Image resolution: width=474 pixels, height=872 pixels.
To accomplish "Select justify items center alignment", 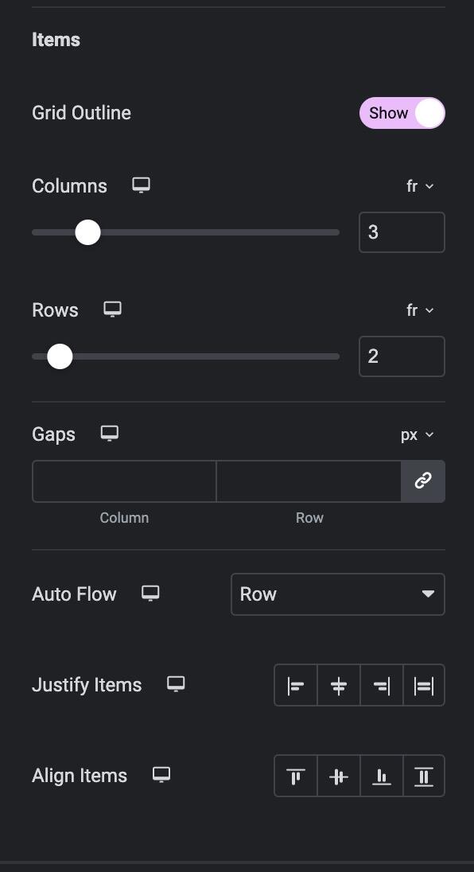I will pyautogui.click(x=338, y=685).
